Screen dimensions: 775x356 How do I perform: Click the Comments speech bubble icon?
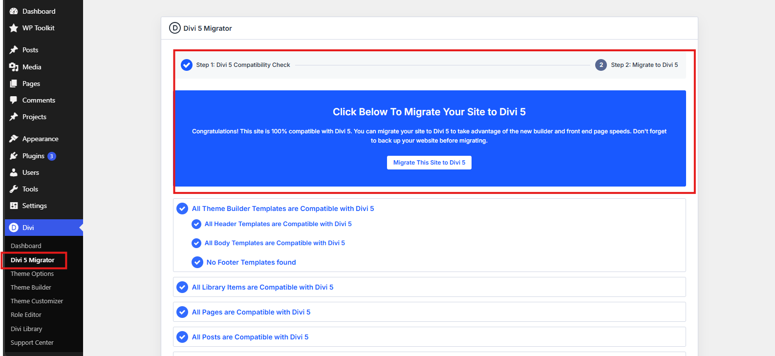coord(14,100)
